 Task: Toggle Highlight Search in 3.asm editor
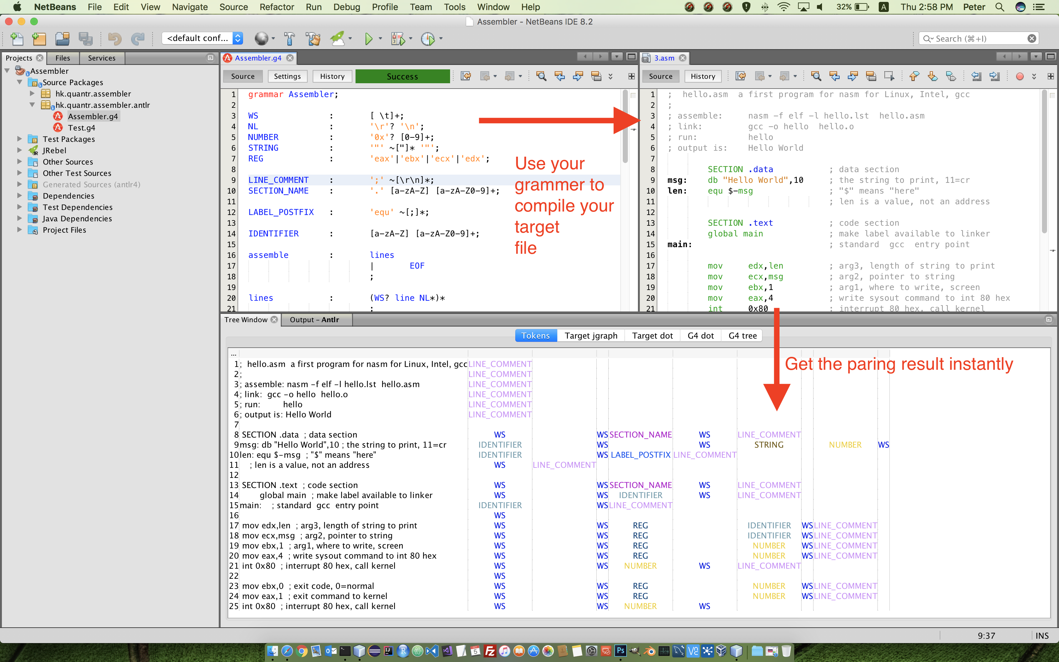coord(871,76)
